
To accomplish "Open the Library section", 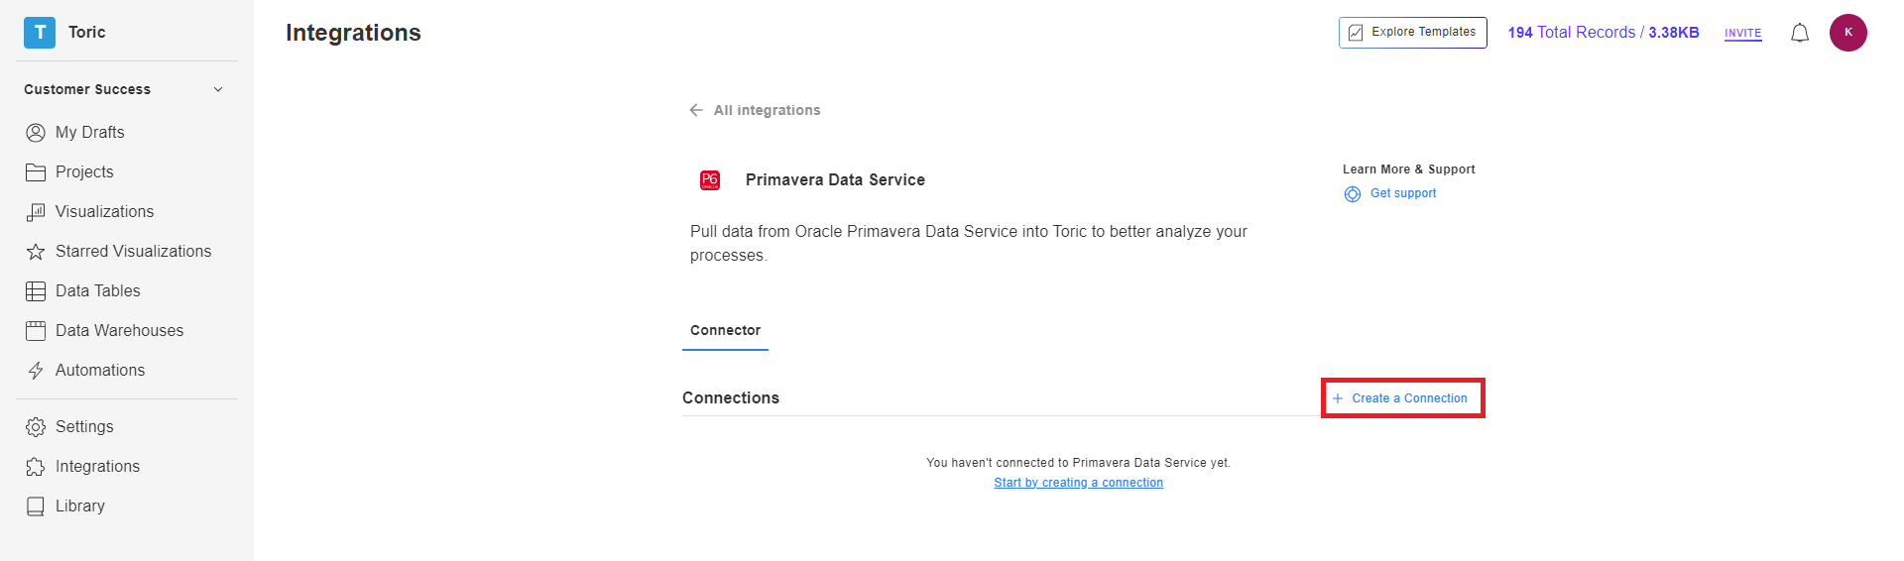I will [79, 505].
